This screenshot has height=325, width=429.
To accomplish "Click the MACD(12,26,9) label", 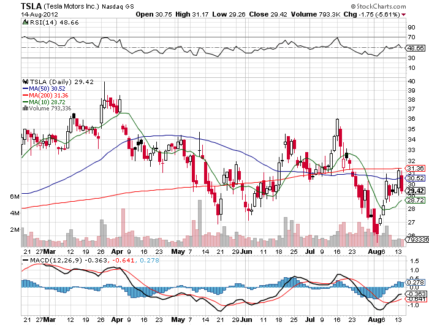I will click(x=56, y=260).
